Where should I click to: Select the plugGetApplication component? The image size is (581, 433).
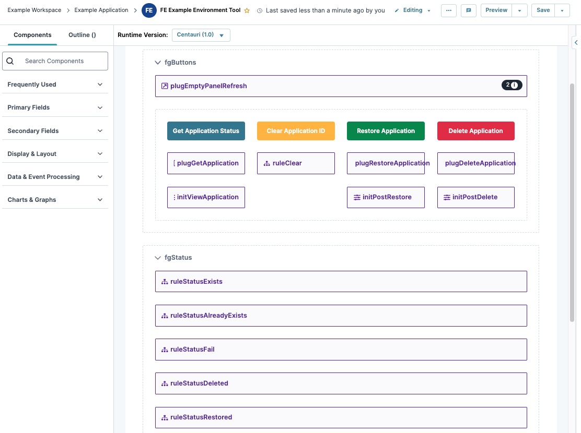point(206,163)
